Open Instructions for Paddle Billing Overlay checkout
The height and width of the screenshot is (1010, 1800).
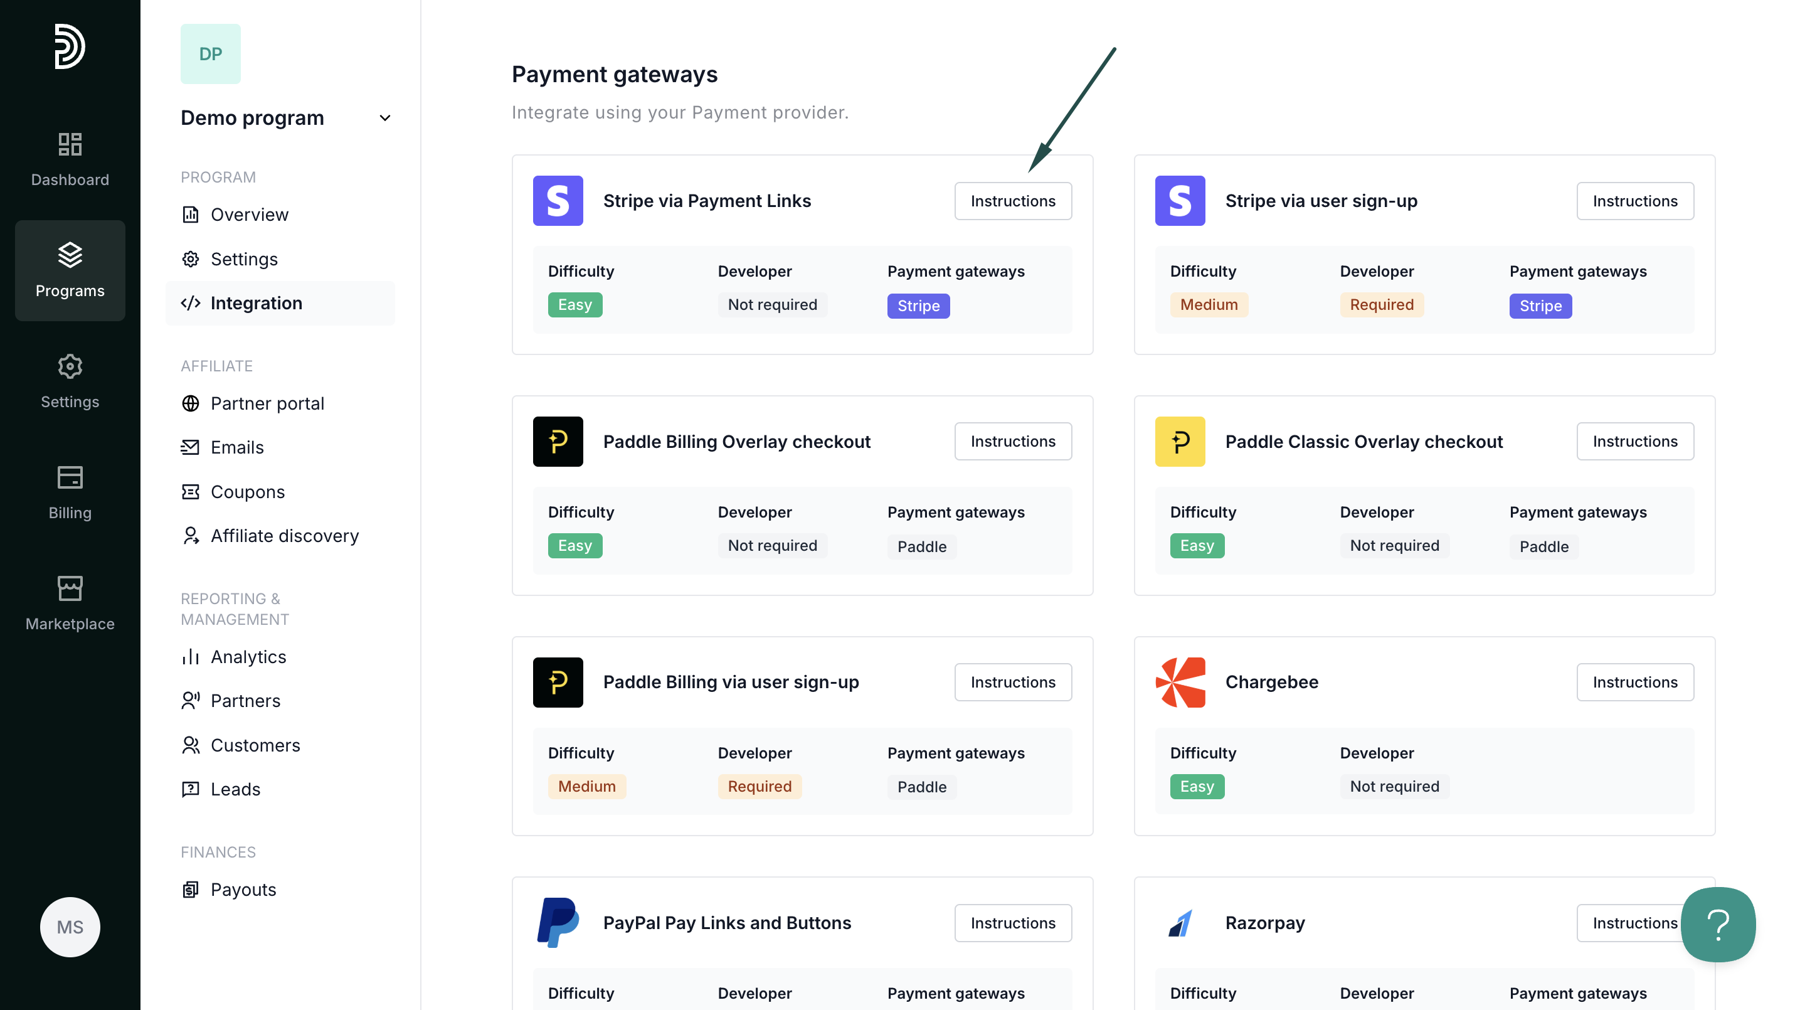(x=1012, y=441)
